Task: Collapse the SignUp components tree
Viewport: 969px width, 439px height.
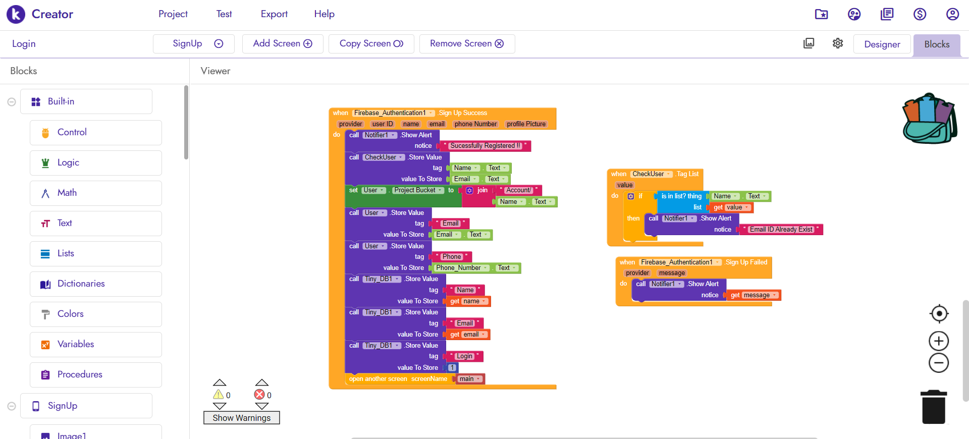Action: [x=12, y=406]
